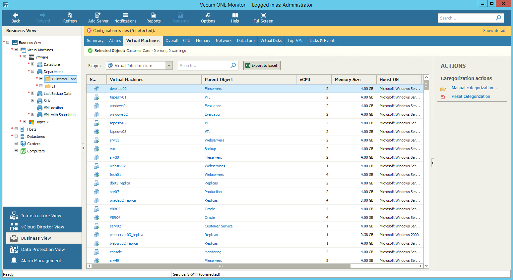
Task: Open the Tasks & Events tab
Action: (323, 41)
